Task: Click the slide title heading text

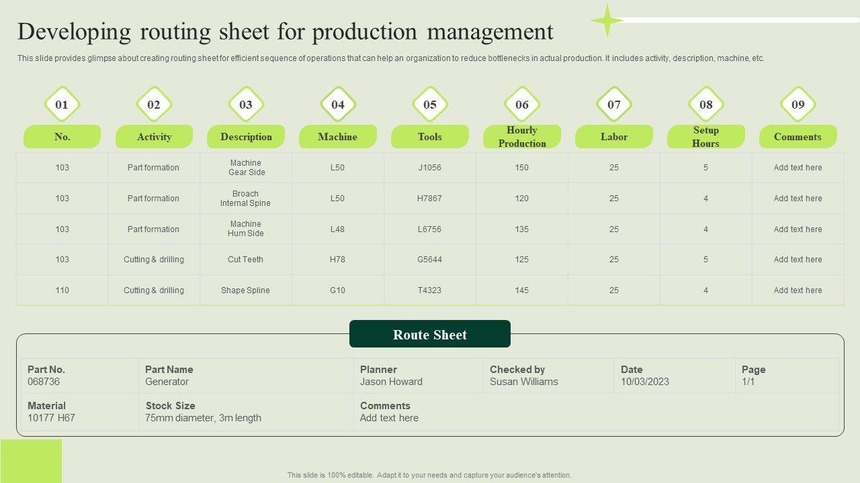Action: click(x=286, y=32)
